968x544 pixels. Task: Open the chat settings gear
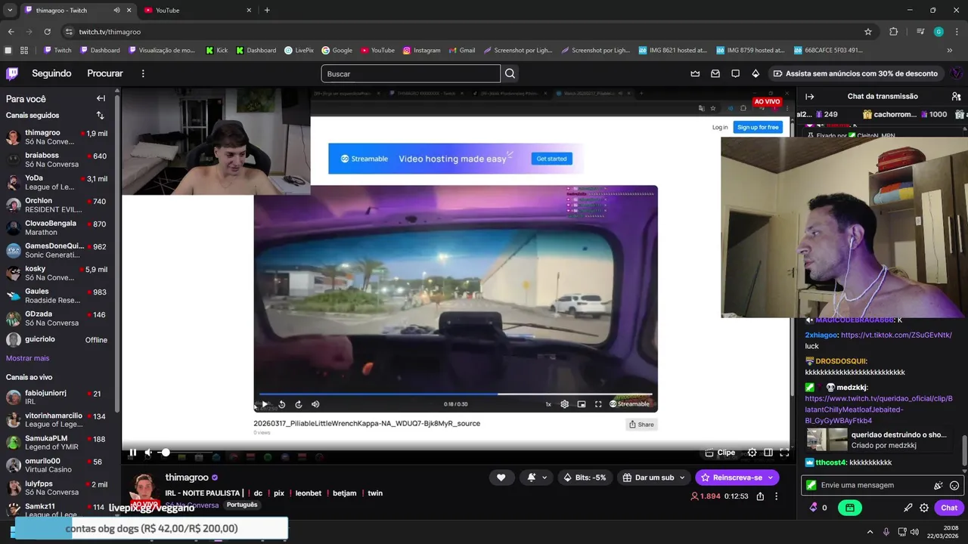point(924,508)
